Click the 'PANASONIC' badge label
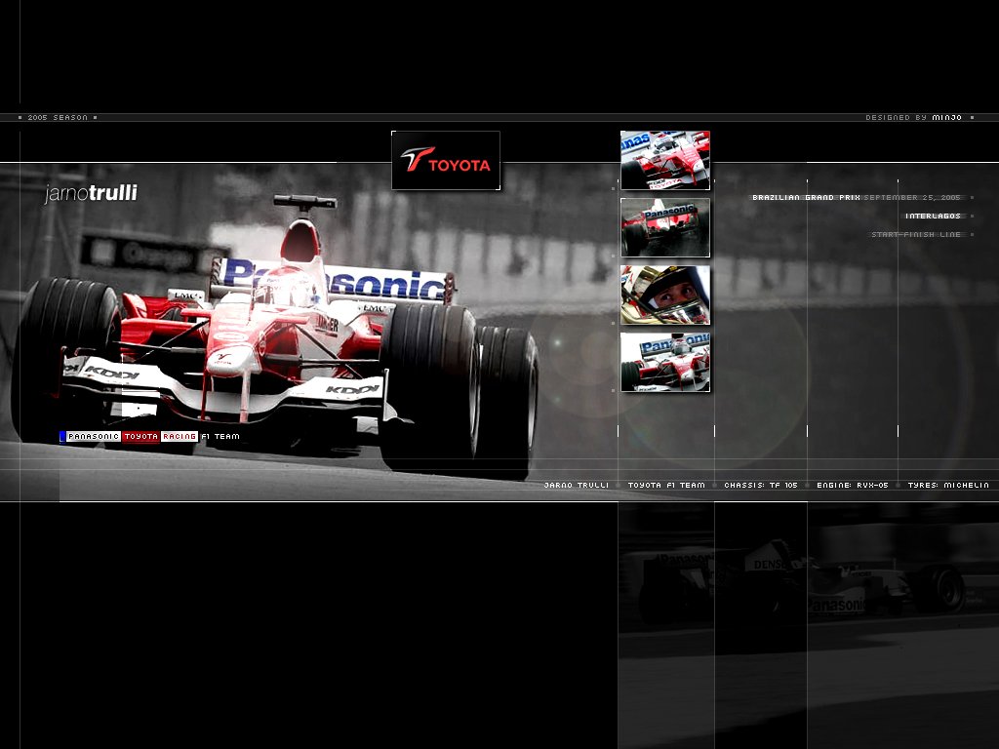The image size is (999, 749). tap(94, 436)
